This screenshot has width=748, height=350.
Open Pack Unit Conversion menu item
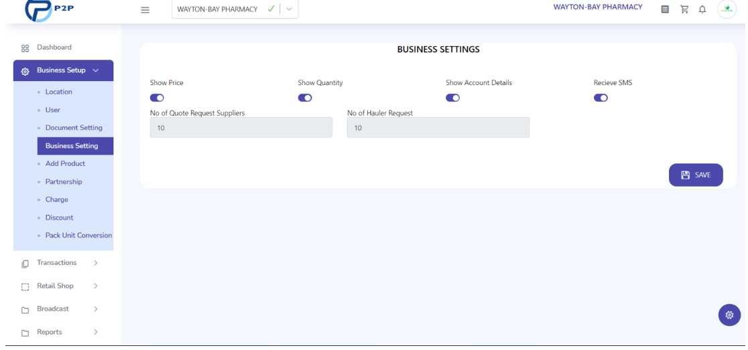(78, 236)
